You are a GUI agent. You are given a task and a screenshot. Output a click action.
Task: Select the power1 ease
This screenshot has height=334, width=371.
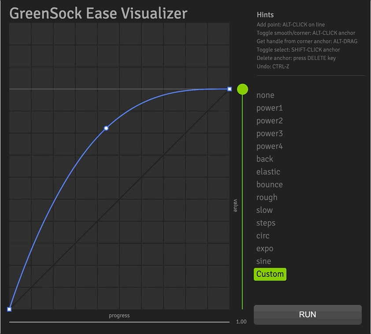270,108
